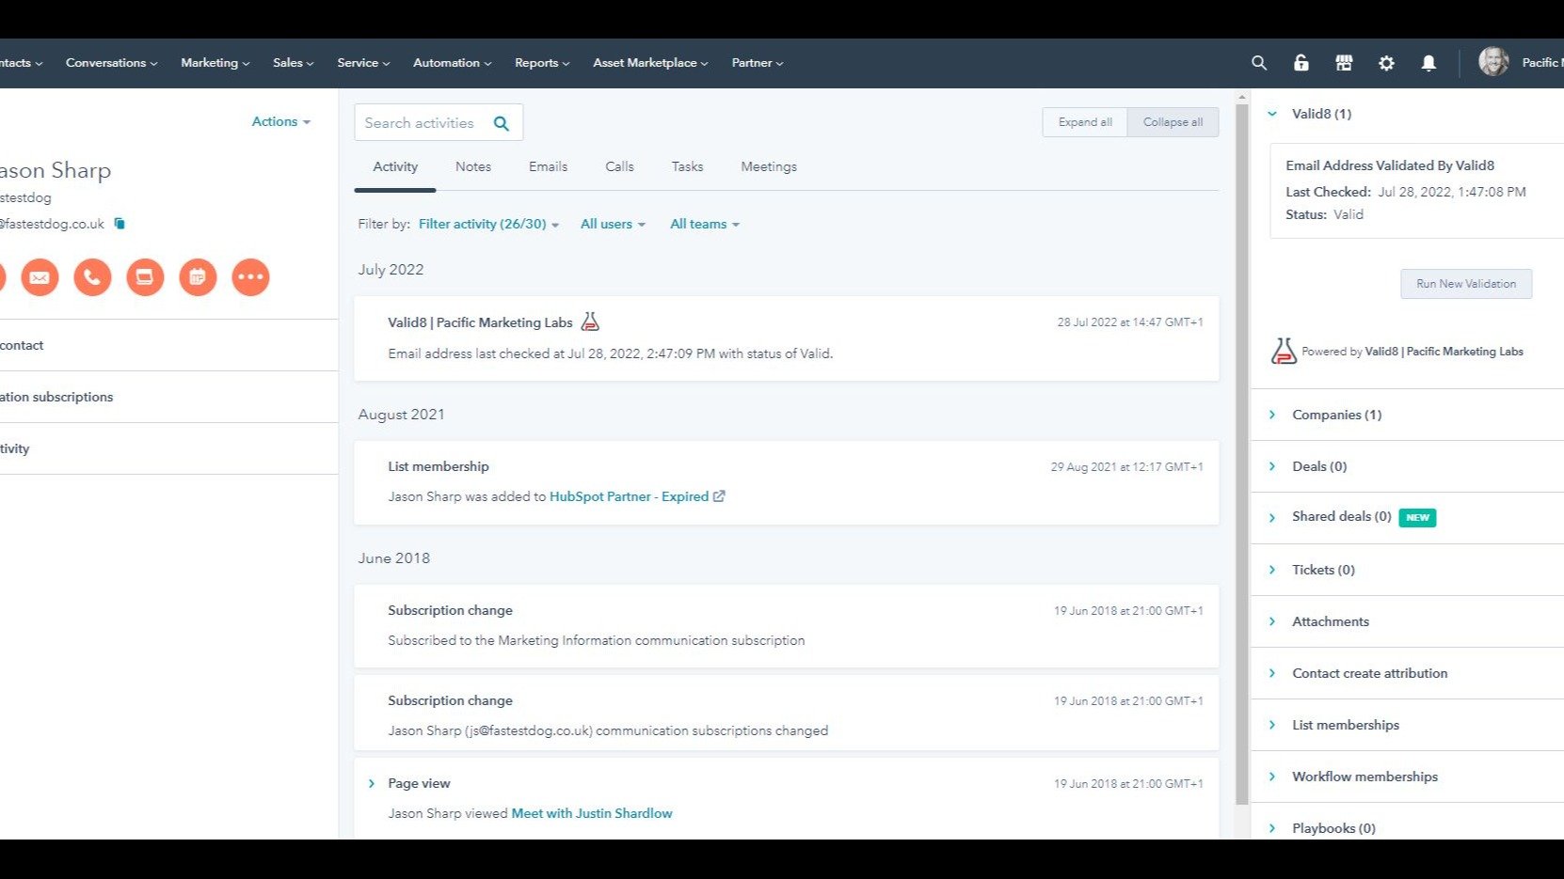Click the orange phone call icon
Viewport: 1564px width, 879px height.
92,277
